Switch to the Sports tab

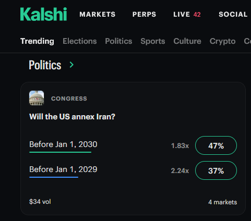click(153, 41)
